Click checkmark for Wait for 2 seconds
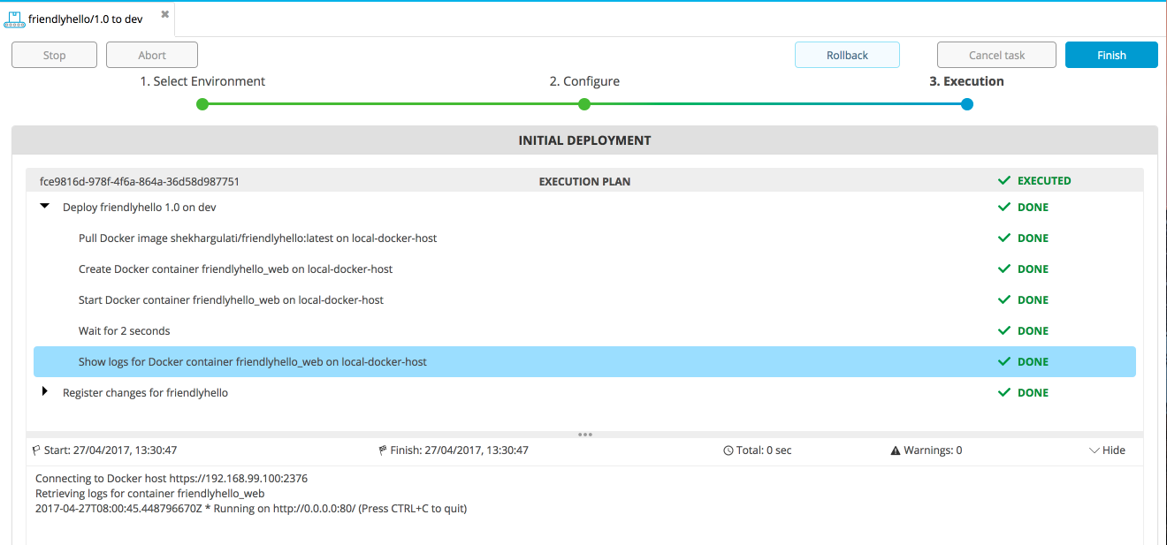This screenshot has height=545, width=1167. (1003, 330)
